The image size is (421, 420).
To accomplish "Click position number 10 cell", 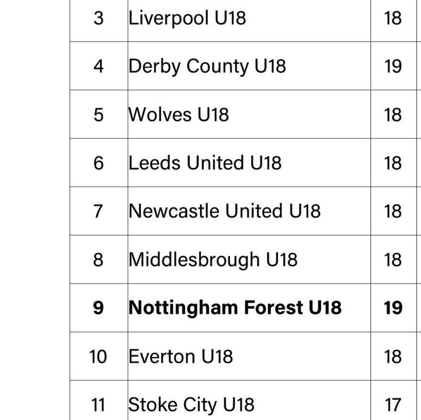I will pyautogui.click(x=98, y=356).
